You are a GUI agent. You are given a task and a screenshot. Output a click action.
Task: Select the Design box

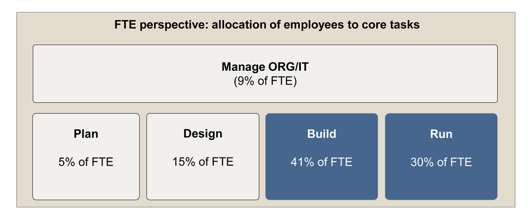click(203, 156)
